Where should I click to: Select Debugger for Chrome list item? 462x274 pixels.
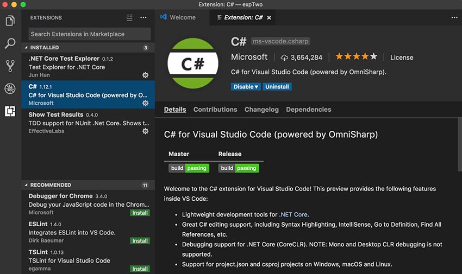point(88,204)
